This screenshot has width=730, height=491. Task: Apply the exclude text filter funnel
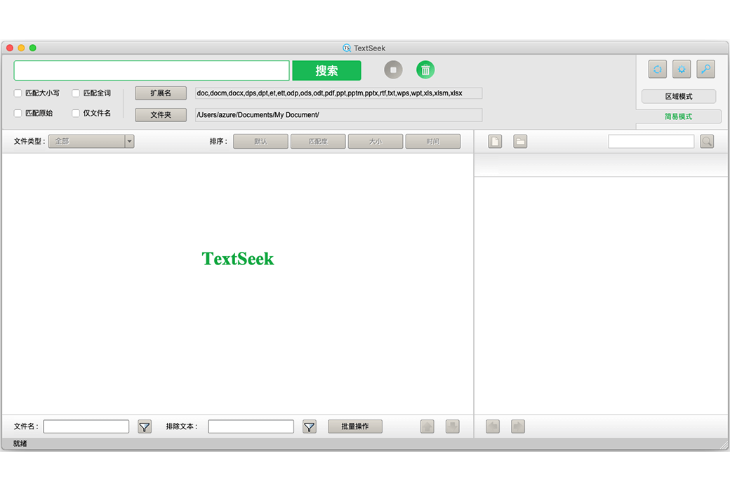309,426
